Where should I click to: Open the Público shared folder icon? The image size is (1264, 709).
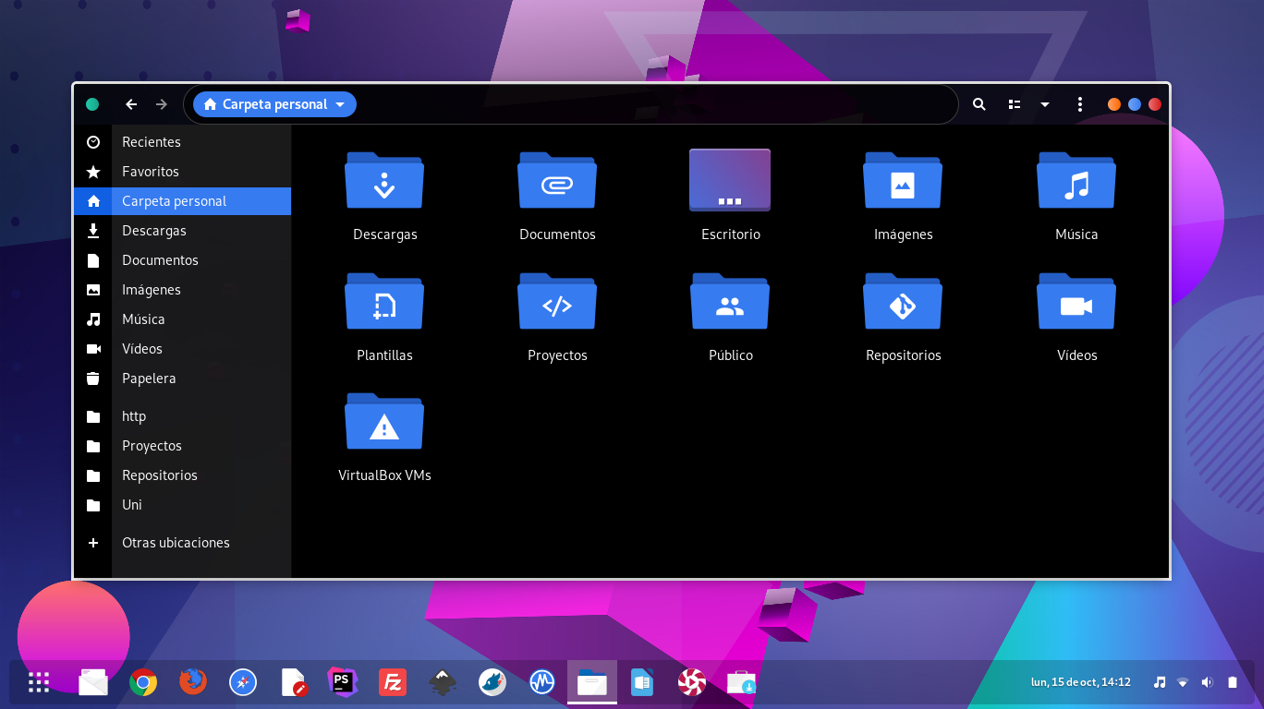pos(730,301)
